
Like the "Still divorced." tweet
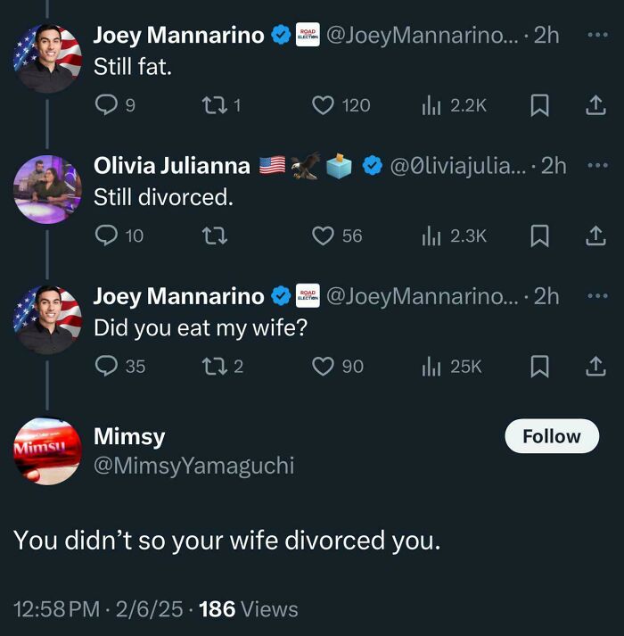(x=323, y=235)
